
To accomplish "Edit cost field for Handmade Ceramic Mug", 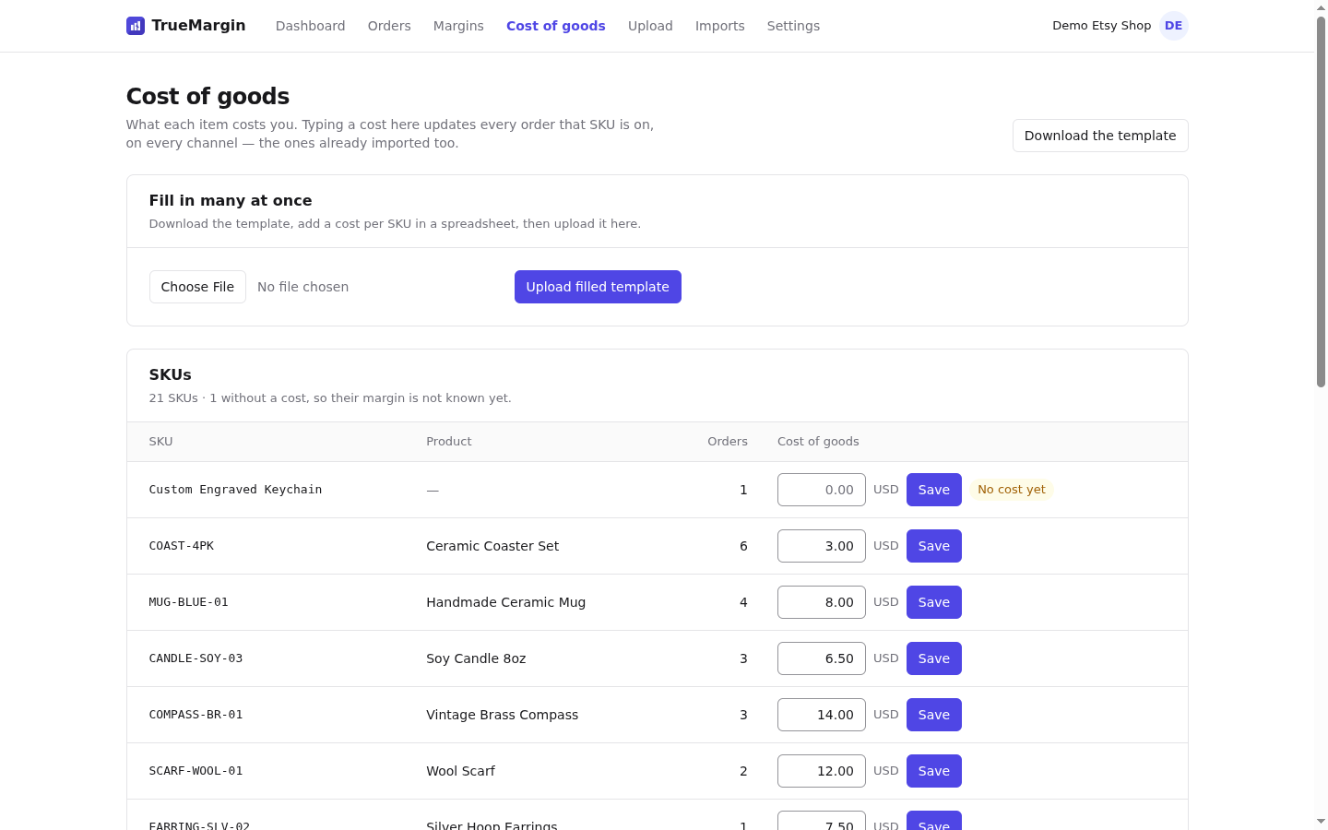I will pos(822,602).
